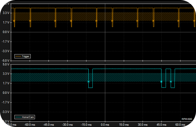Select the Trigger edge marker near -40 ms
The width and height of the screenshot is (196, 127).
coord(55,21)
